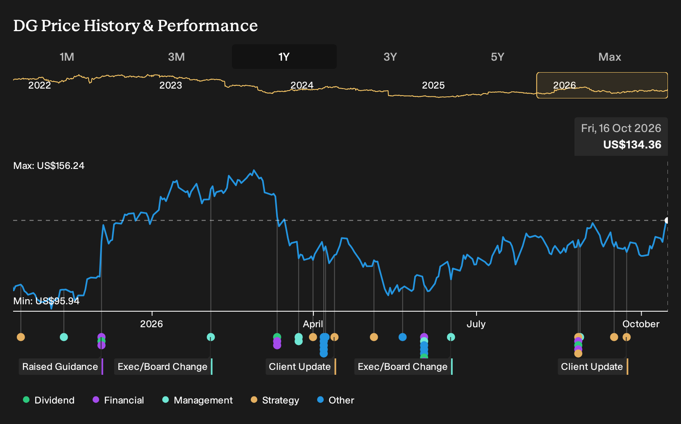Click rightmost orange Strategy dot under October
This screenshot has height=424, width=681.
point(627,337)
